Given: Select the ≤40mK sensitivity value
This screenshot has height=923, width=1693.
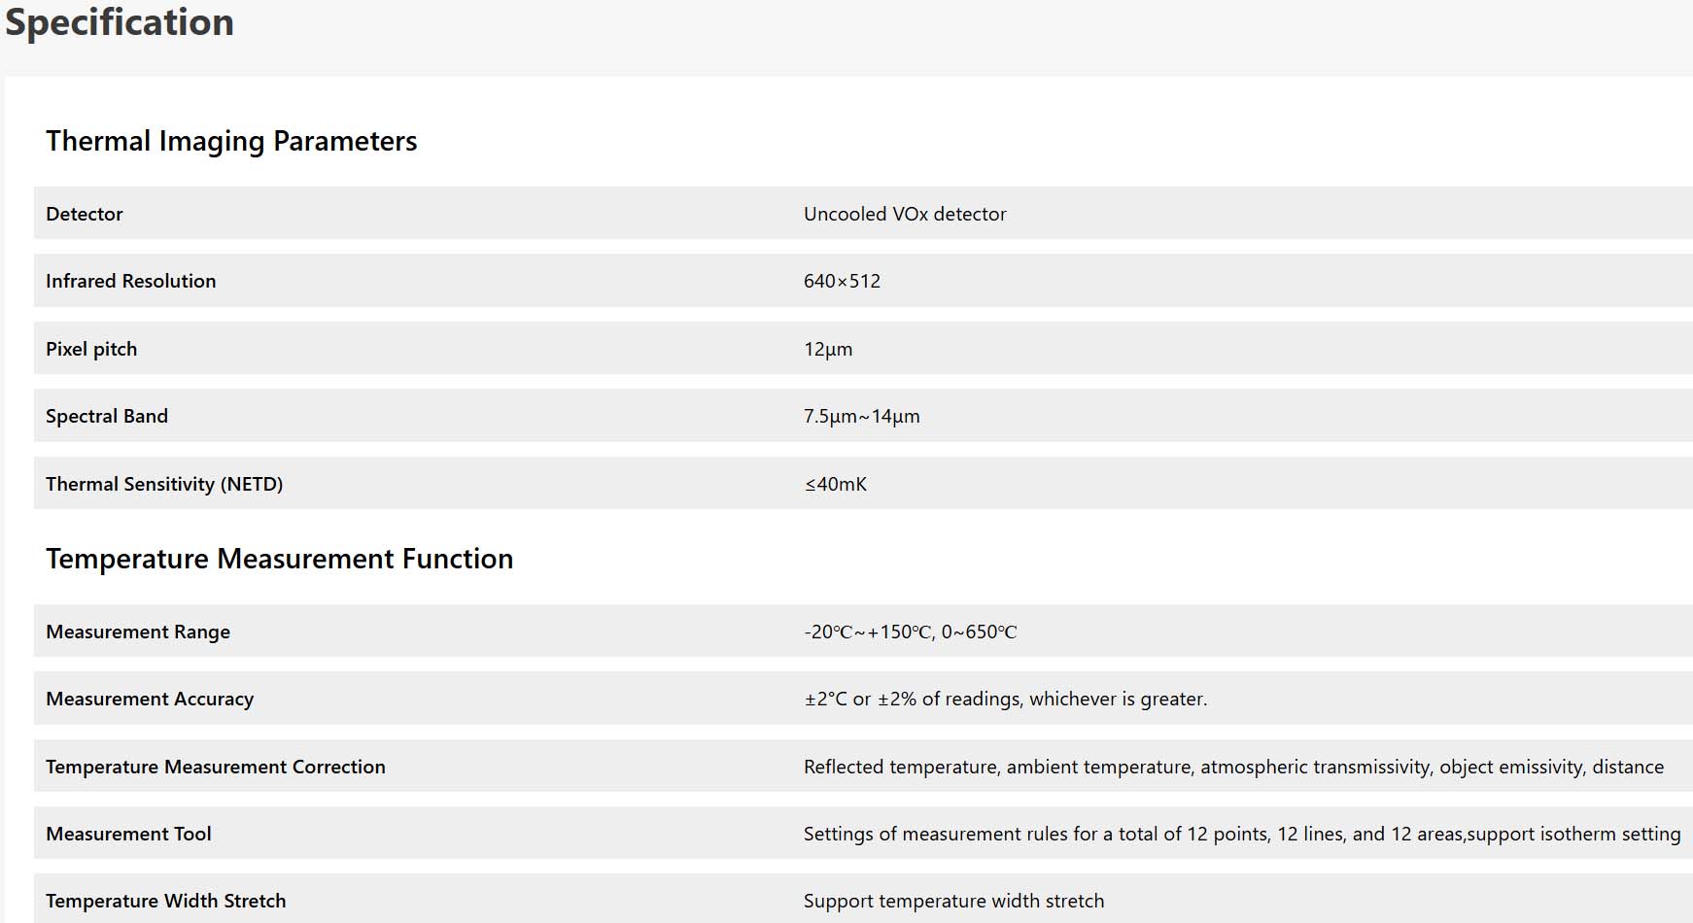Looking at the screenshot, I should [x=836, y=484].
